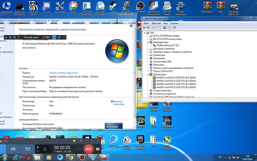Start recording with Bandicam's big red REC button
Viewport: 257px width, 161px height.
point(89,149)
